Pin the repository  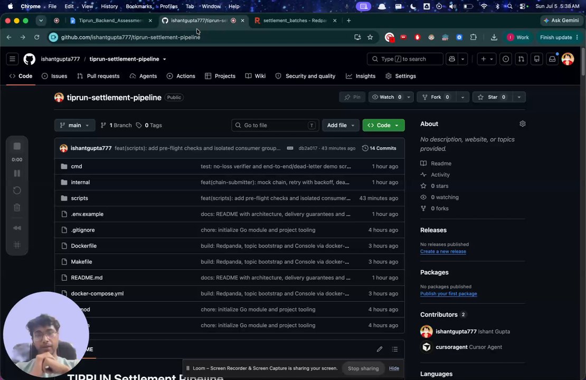click(x=353, y=97)
